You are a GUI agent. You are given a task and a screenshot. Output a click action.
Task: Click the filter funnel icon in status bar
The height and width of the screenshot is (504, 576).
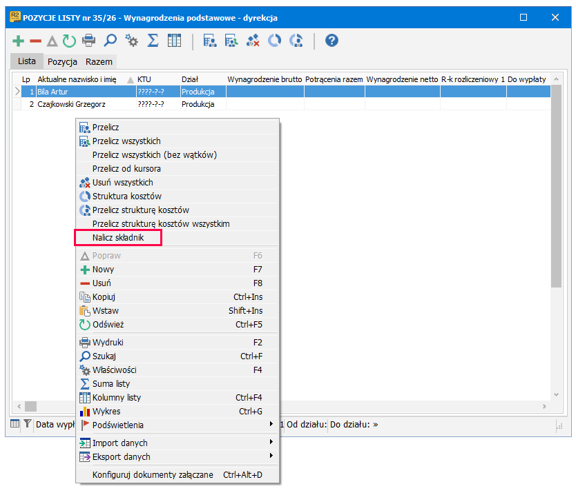click(x=28, y=423)
